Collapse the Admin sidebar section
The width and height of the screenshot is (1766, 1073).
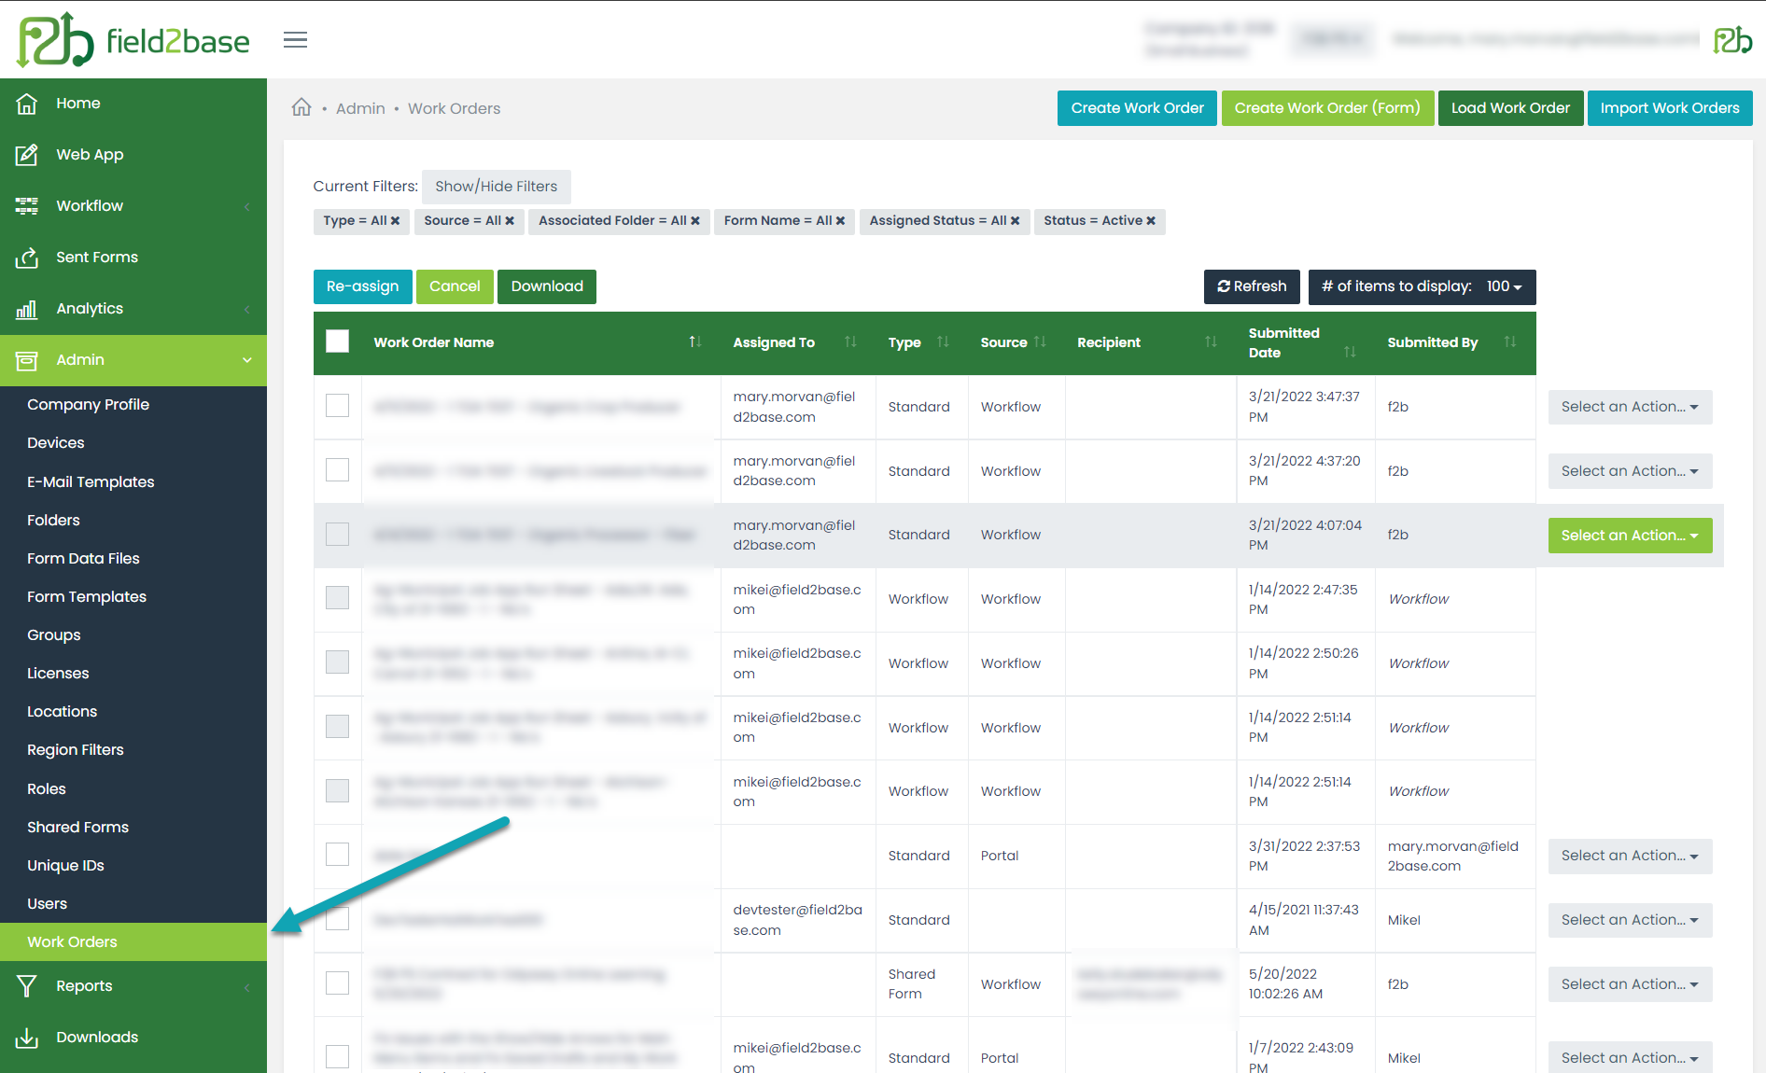tap(247, 360)
